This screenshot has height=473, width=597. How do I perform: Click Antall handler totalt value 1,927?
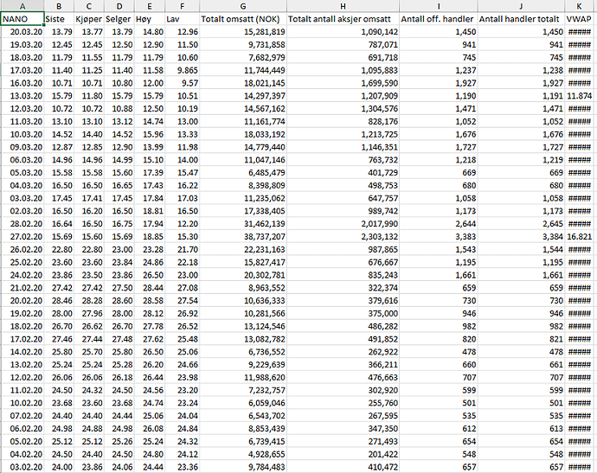(x=521, y=83)
